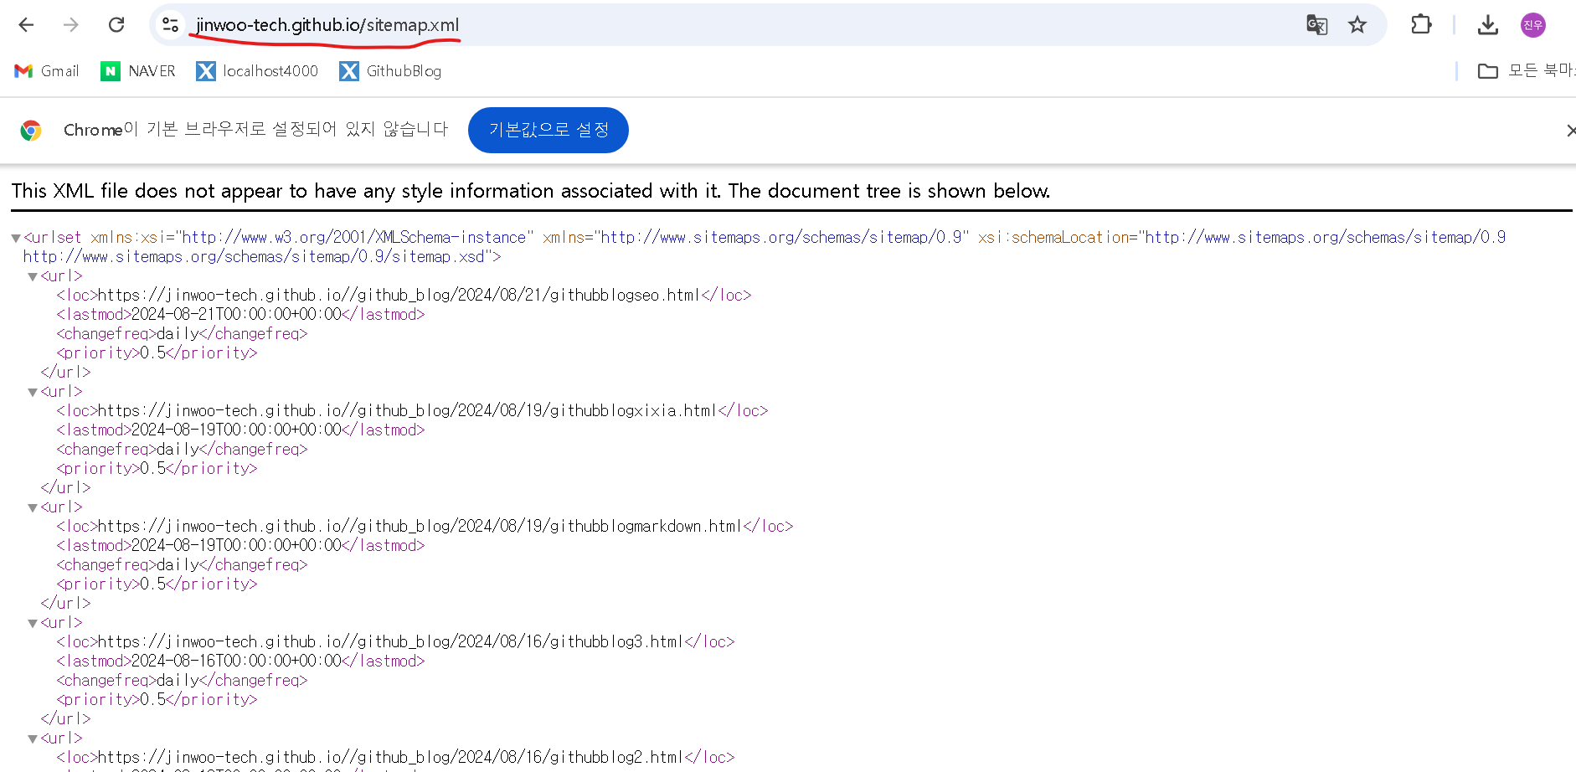Collapse the url node for githubblog3.html

pos(33,623)
